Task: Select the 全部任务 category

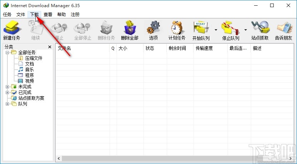Action: [27, 52]
